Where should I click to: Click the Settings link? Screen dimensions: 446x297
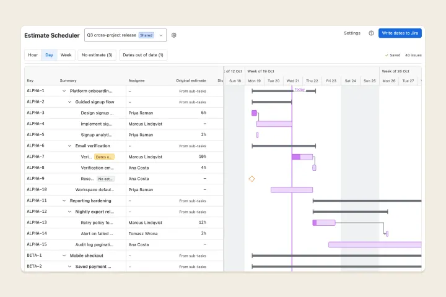tap(352, 33)
